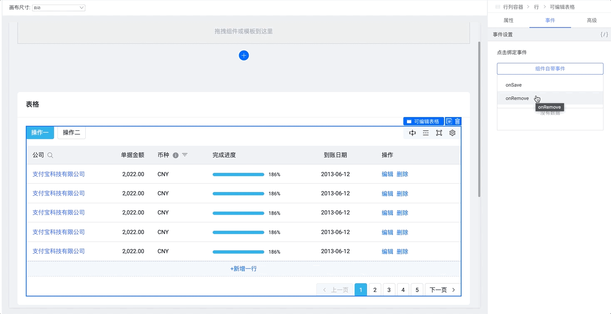The image size is (611, 314).
Task: Click the 到账日期 column header
Action: pyautogui.click(x=335, y=155)
